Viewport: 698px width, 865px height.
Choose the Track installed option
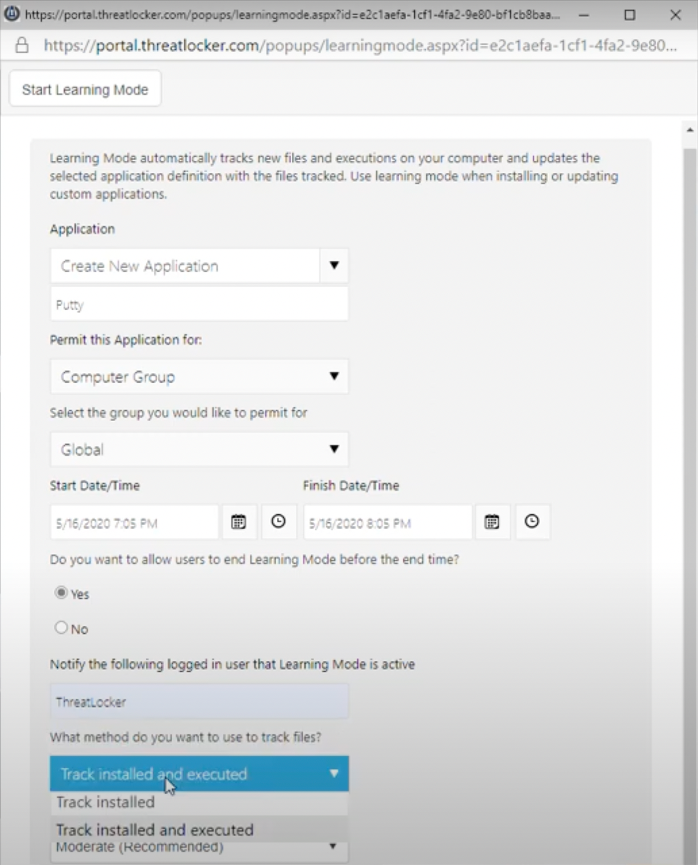[x=199, y=803]
